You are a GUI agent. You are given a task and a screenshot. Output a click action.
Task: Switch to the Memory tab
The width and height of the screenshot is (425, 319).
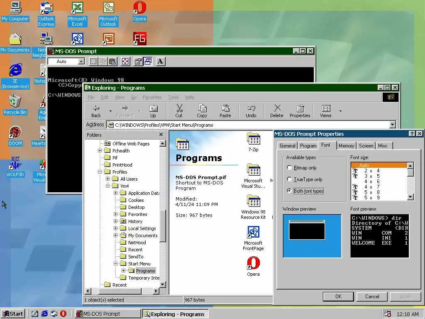pyautogui.click(x=346, y=146)
